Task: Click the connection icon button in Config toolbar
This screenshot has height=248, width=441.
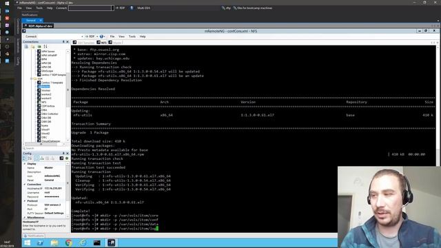Action: pos(61,158)
